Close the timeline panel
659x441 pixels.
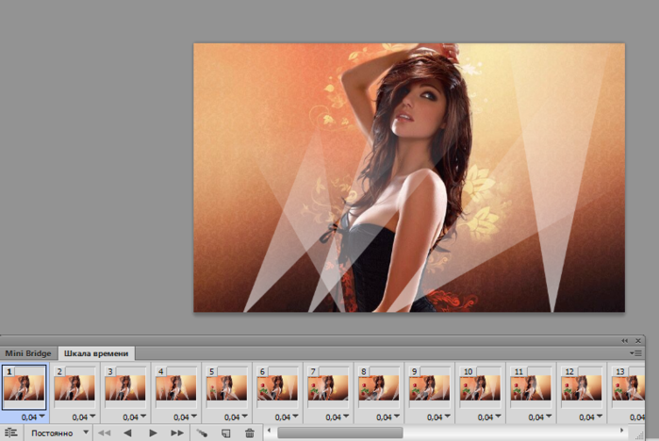click(638, 340)
